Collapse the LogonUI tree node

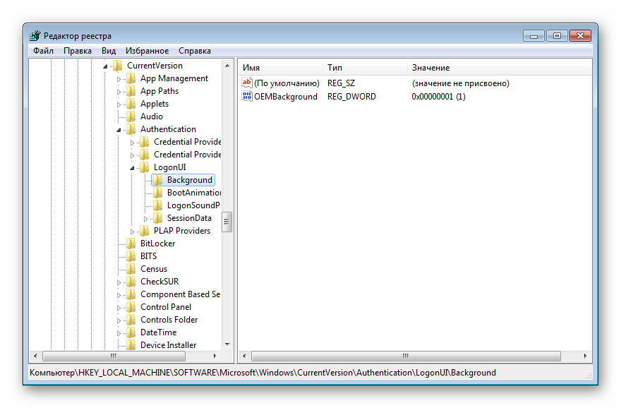[x=132, y=167]
